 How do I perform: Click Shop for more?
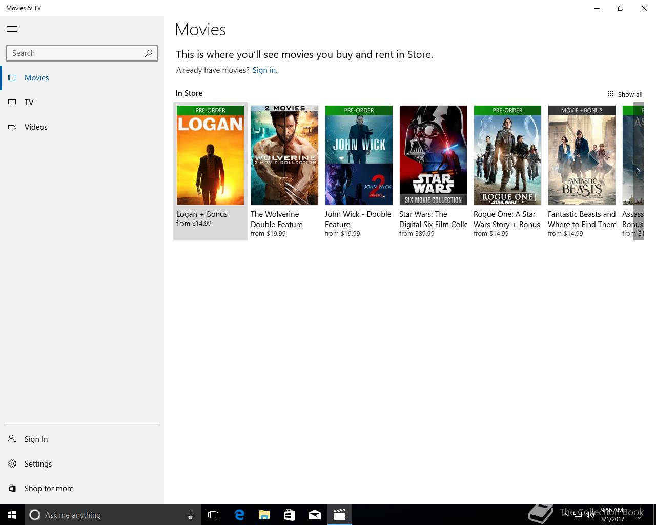(x=82, y=489)
